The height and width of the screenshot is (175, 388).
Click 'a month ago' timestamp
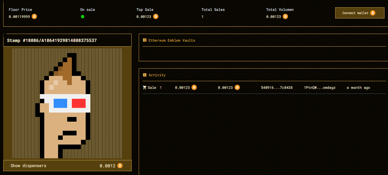tap(358, 88)
